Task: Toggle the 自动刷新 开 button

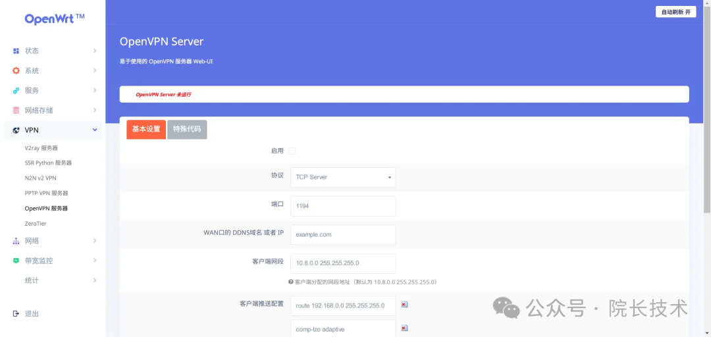Action: point(675,13)
